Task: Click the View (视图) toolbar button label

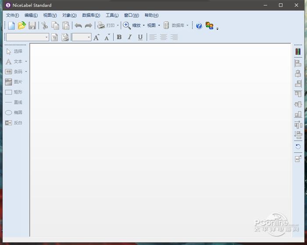Action: click(151, 25)
